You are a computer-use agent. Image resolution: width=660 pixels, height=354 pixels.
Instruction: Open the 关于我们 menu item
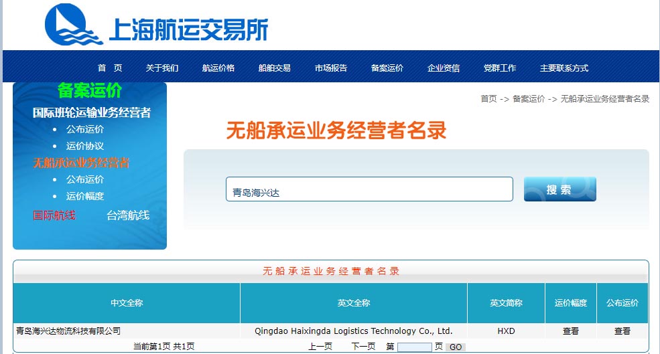coord(162,68)
